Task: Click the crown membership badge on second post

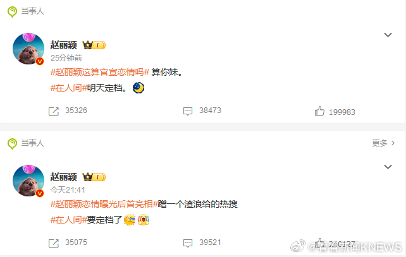Action: point(94,177)
